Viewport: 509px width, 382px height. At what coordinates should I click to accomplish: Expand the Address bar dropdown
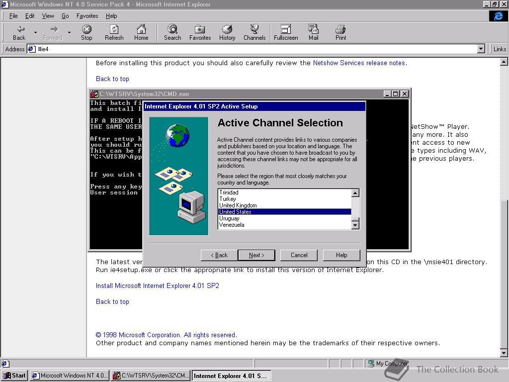coord(481,49)
